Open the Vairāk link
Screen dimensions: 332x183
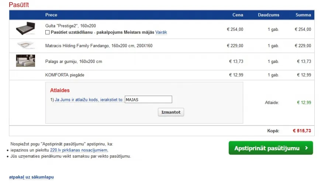[161, 32]
